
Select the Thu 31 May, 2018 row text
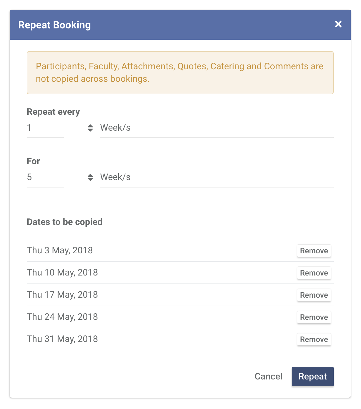click(x=62, y=339)
